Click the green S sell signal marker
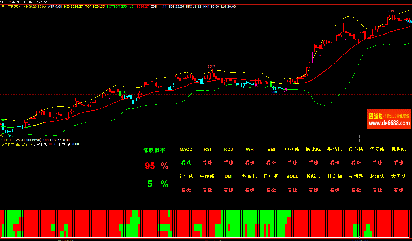This screenshot has width=412, height=241. click(x=124, y=93)
